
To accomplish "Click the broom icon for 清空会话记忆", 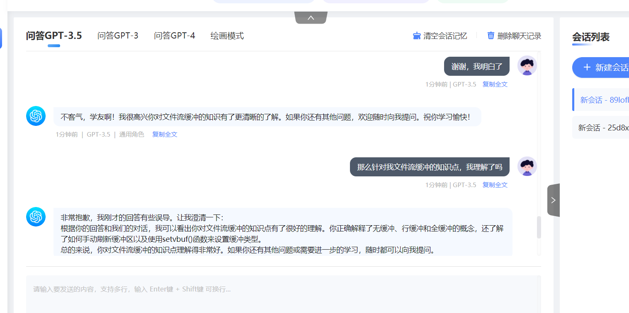I will coord(417,36).
